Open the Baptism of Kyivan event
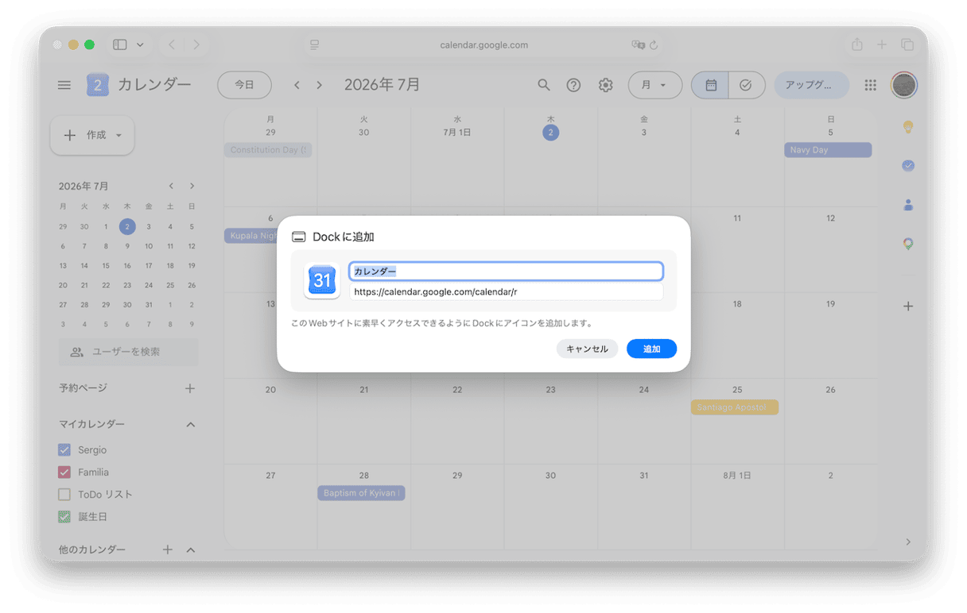Viewport: 967px width, 613px height. click(x=361, y=493)
